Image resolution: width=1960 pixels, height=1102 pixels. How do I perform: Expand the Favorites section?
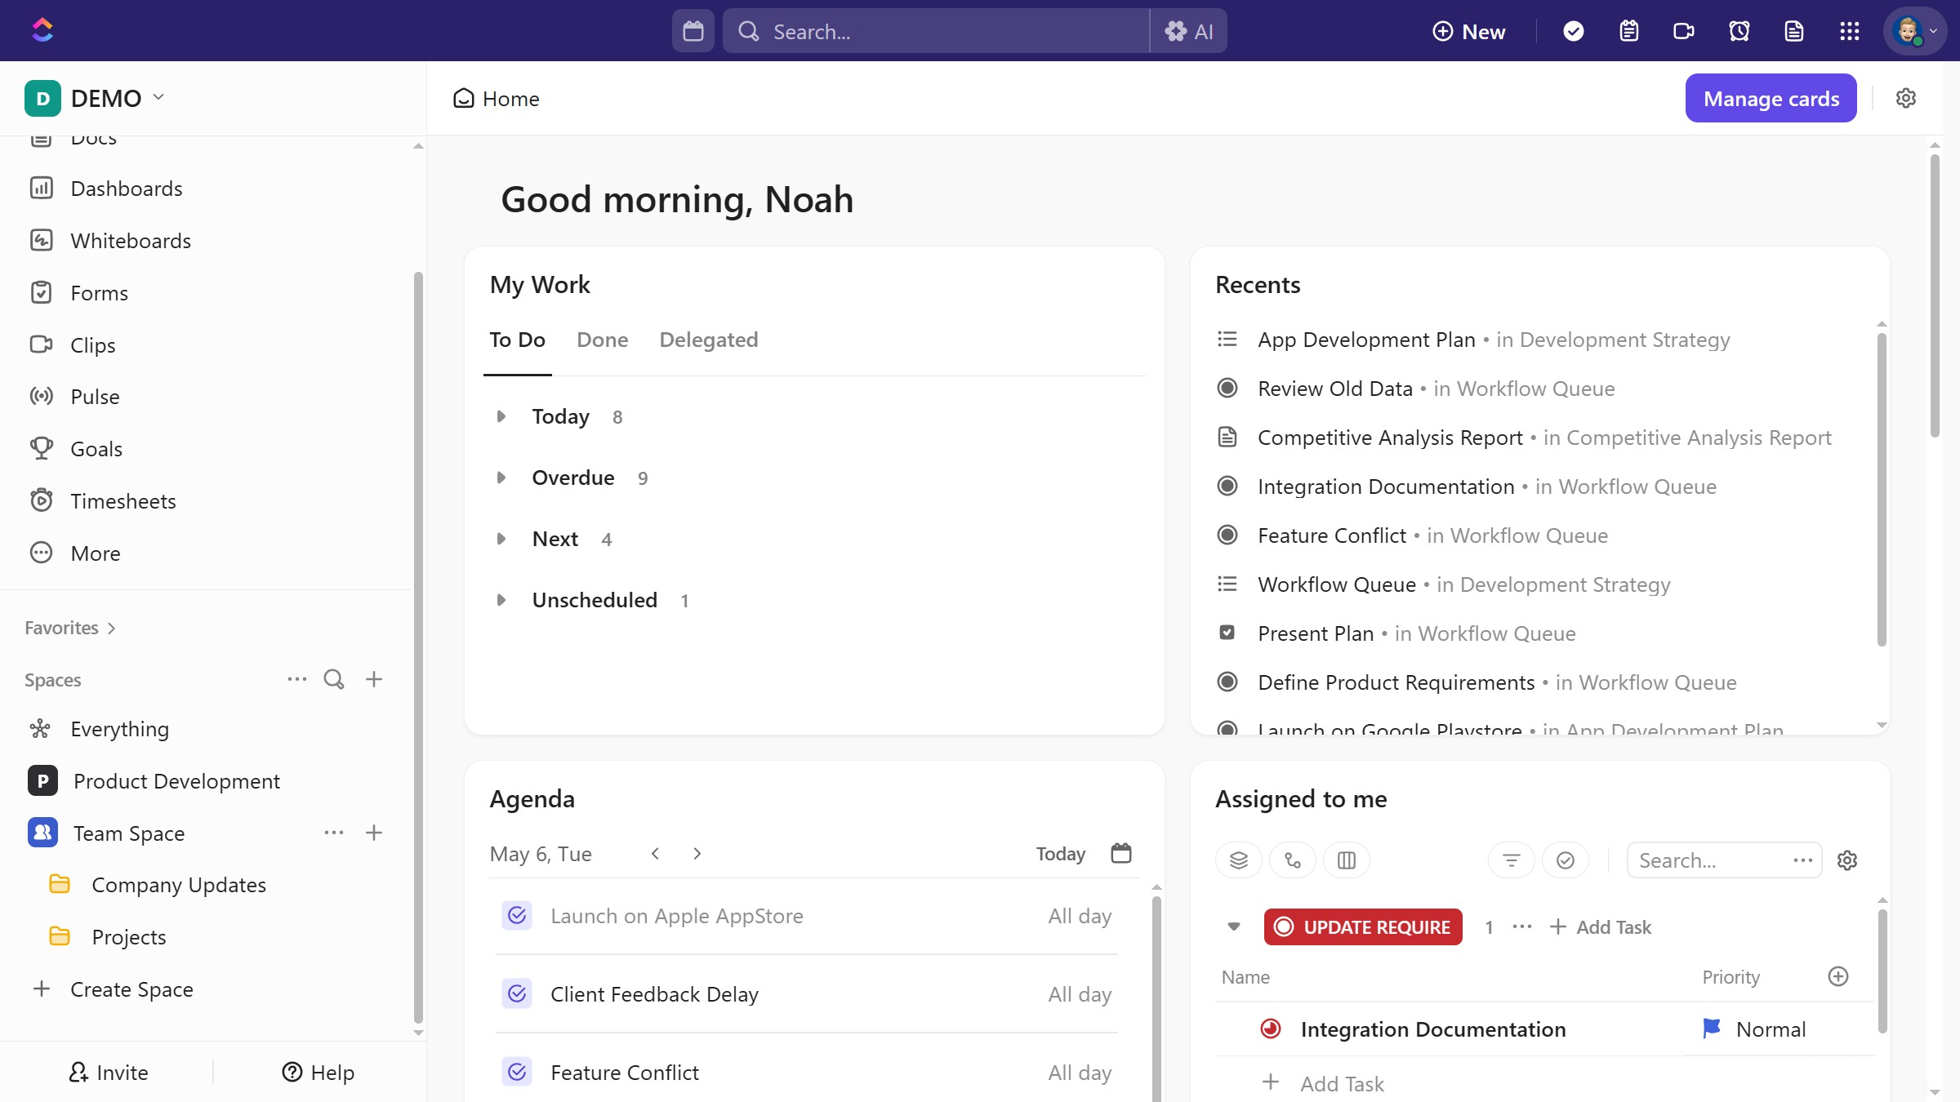(x=70, y=628)
